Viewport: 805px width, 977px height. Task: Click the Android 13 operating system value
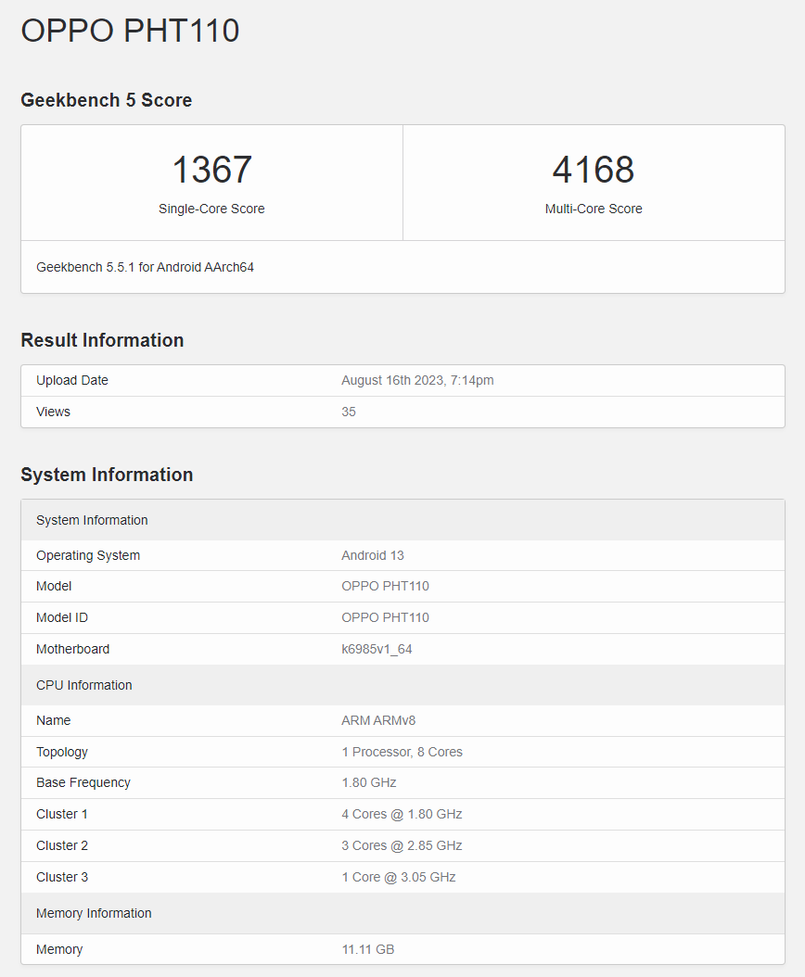(x=373, y=555)
